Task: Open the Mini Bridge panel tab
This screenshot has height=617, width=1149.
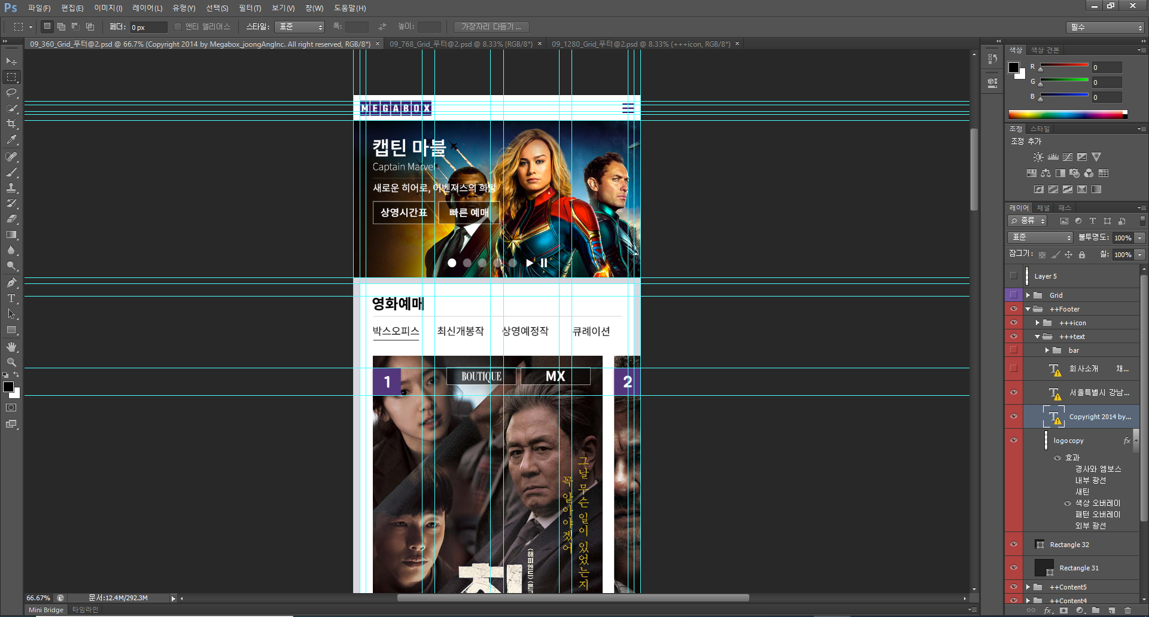Action: (46, 610)
